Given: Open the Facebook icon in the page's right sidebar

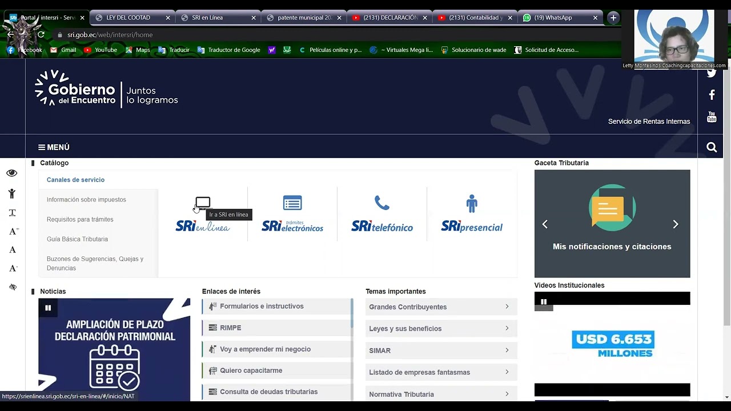Looking at the screenshot, I should point(712,95).
